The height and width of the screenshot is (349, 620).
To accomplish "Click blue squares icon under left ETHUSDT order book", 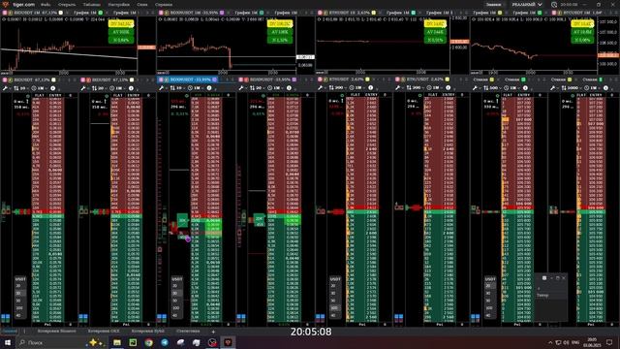I will point(321,317).
